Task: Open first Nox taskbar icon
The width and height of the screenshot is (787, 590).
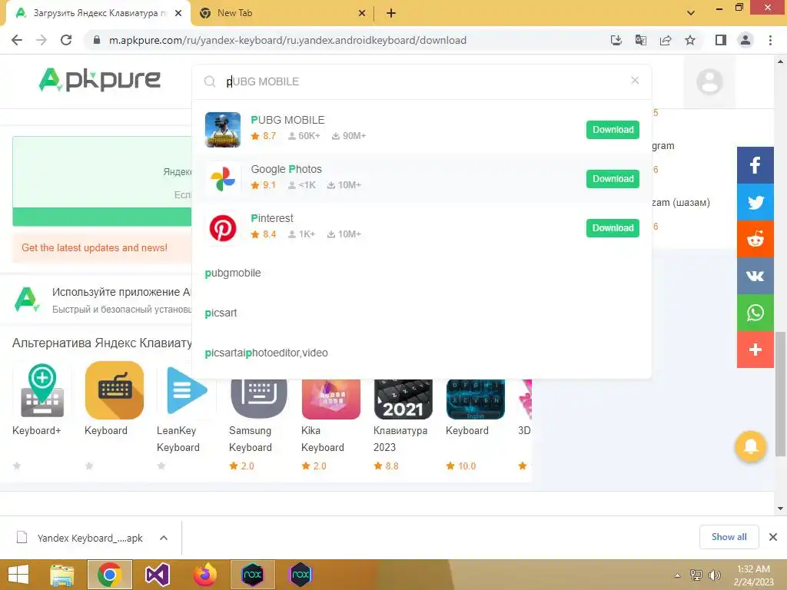Action: click(x=252, y=575)
